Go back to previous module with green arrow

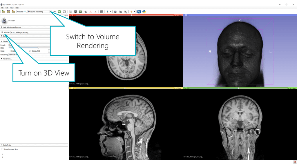[59, 12]
